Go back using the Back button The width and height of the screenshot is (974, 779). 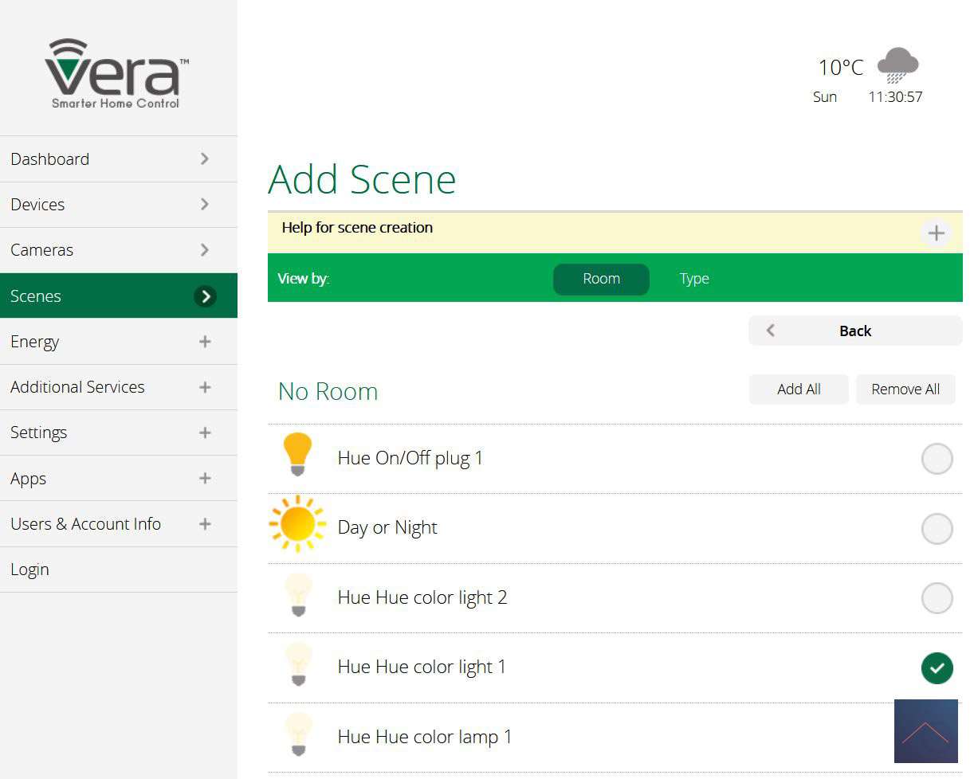tap(854, 331)
